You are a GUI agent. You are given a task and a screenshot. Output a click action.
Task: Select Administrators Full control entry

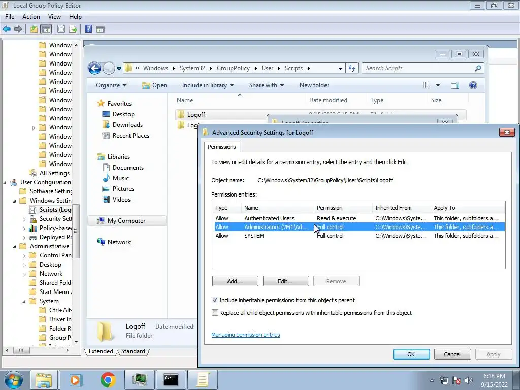click(x=359, y=227)
